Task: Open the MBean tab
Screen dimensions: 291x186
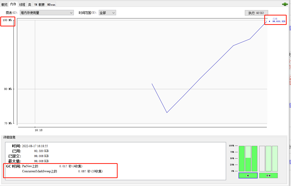Action: (x=51, y=4)
